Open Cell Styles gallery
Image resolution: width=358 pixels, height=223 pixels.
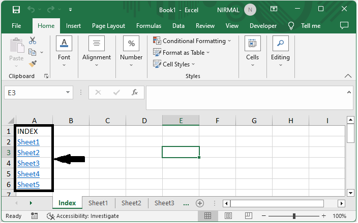(174, 64)
